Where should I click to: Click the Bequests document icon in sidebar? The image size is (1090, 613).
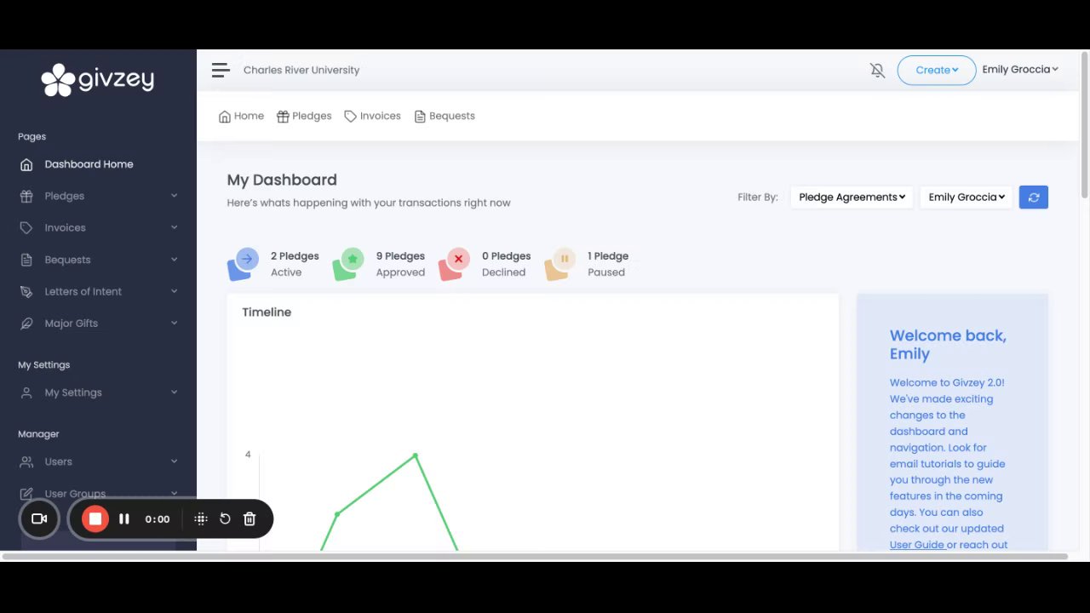click(26, 260)
